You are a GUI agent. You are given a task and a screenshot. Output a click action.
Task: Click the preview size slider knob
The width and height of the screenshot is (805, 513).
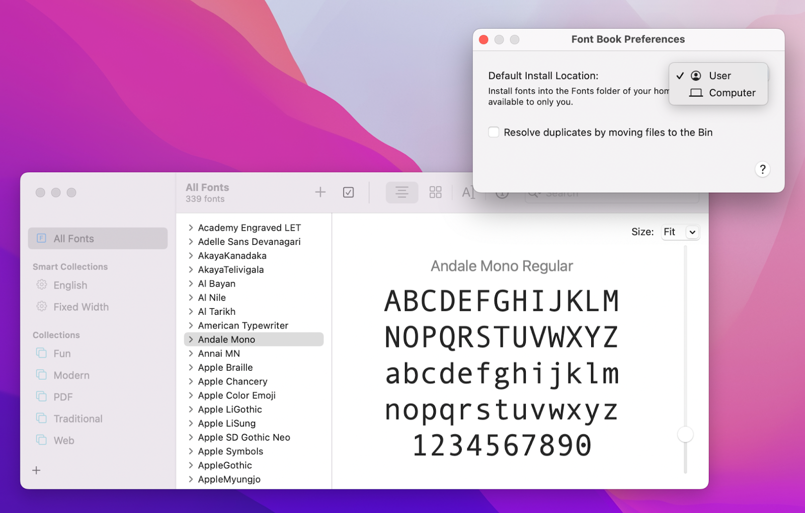pos(685,434)
